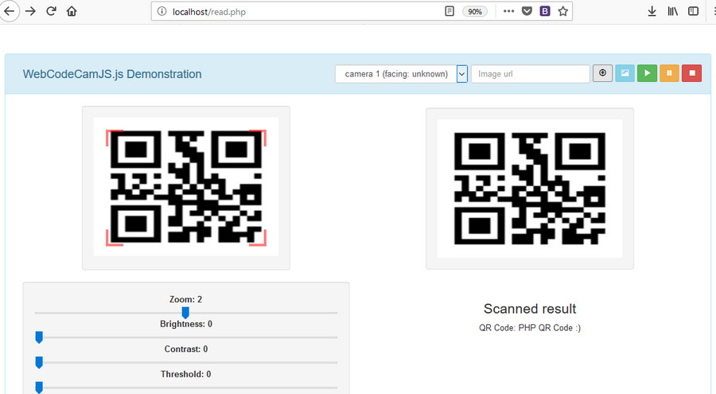716x394 pixels.
Task: Open the downloads panel
Action: tap(652, 11)
